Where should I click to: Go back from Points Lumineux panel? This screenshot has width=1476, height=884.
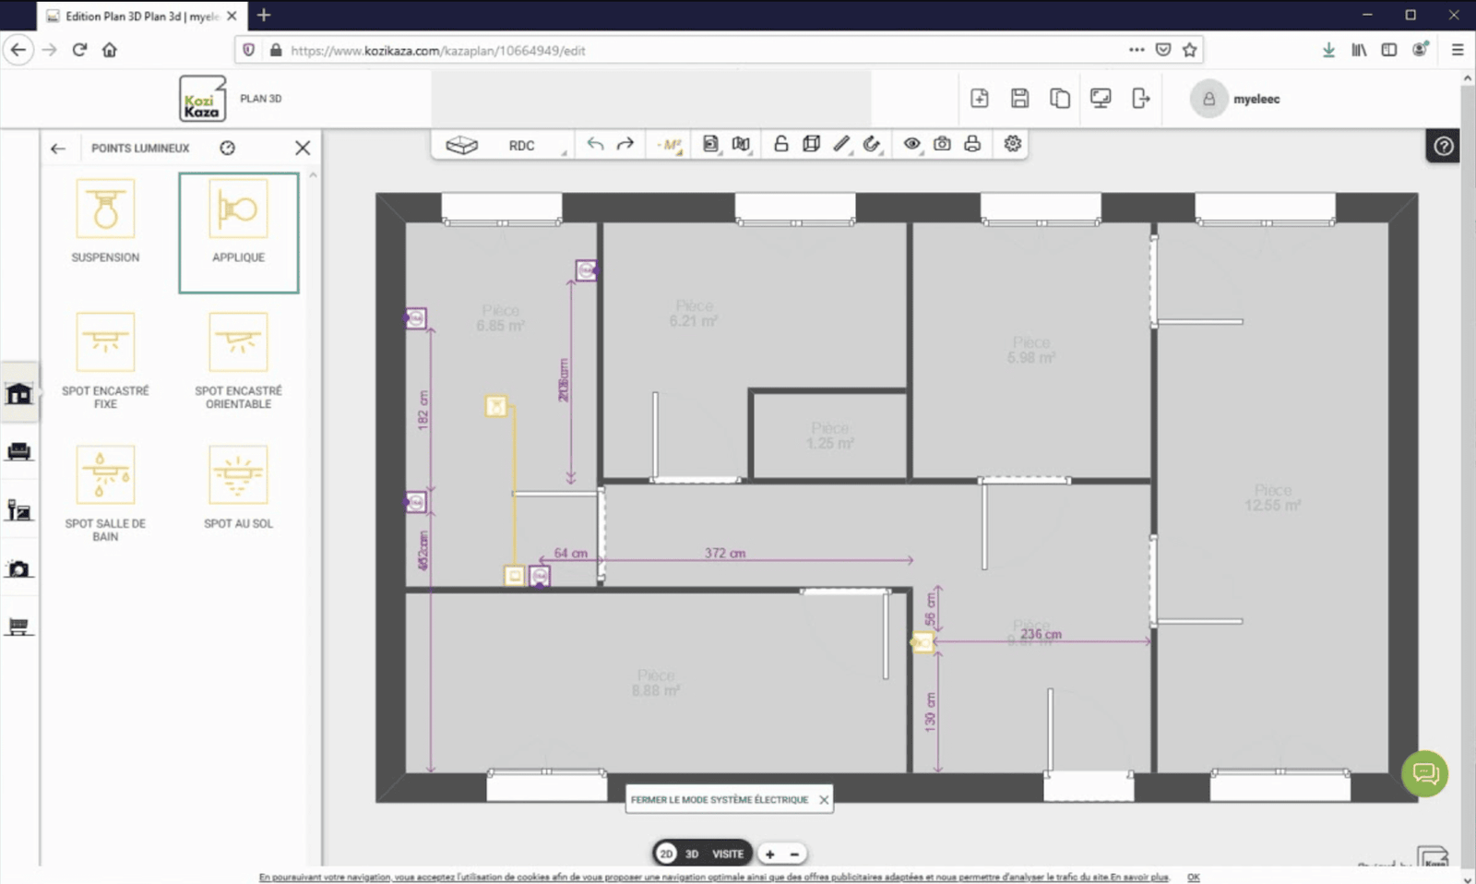[x=58, y=148]
